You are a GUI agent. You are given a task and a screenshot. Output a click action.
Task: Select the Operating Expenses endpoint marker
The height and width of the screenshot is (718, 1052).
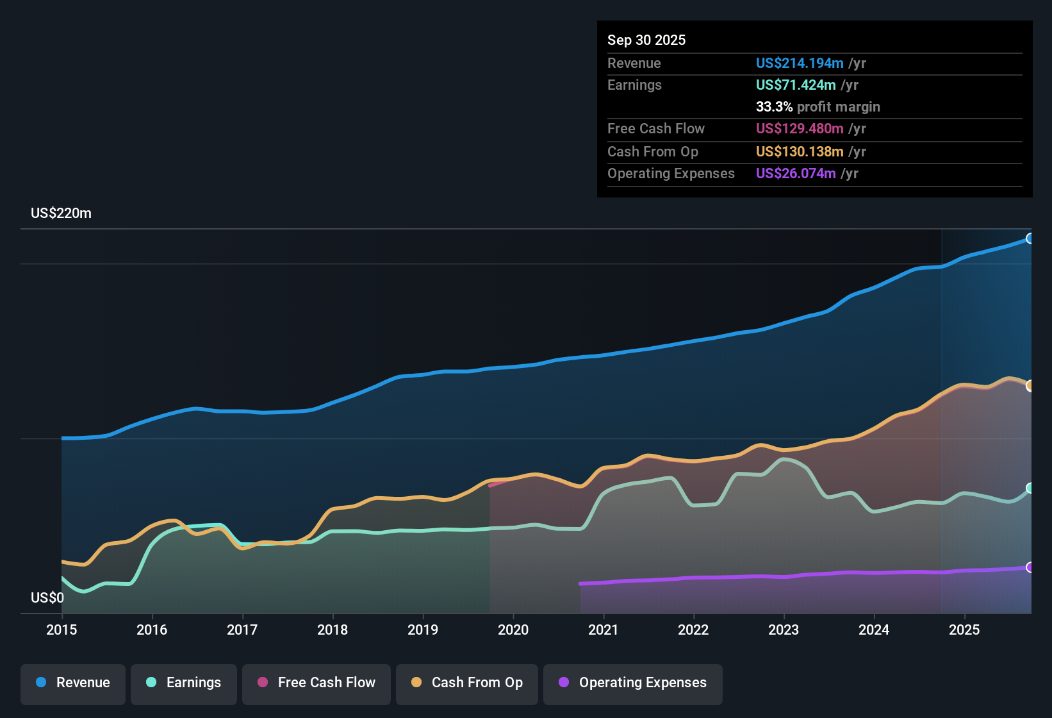click(x=1030, y=567)
